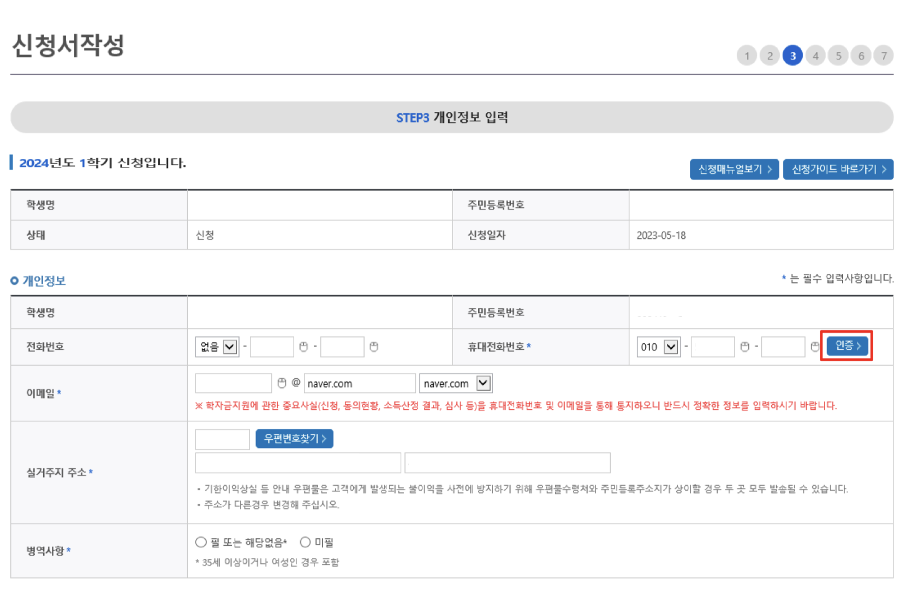The width and height of the screenshot is (906, 597).
Task: Open 신청가이드 바로가기
Action: [x=838, y=169]
